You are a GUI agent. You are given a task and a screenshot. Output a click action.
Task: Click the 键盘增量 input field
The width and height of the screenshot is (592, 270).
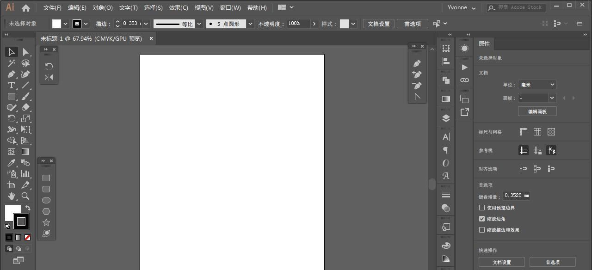click(516, 195)
